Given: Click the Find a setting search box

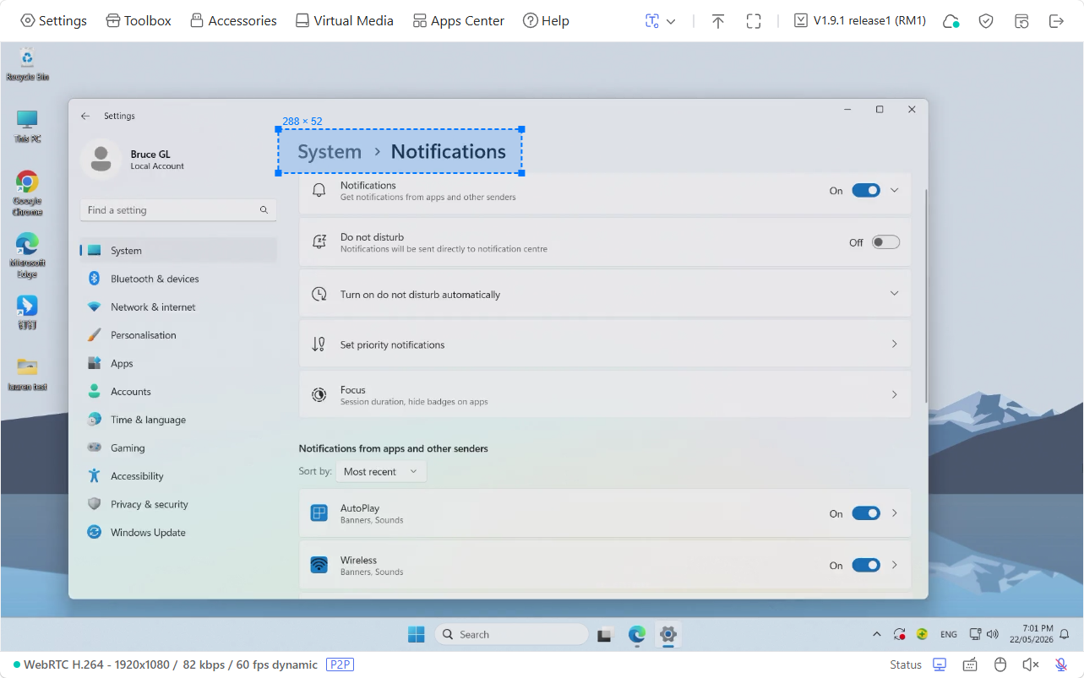Looking at the screenshot, I should pyautogui.click(x=178, y=210).
